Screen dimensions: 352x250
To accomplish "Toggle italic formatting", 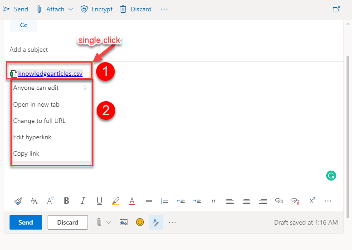I will click(x=83, y=201).
